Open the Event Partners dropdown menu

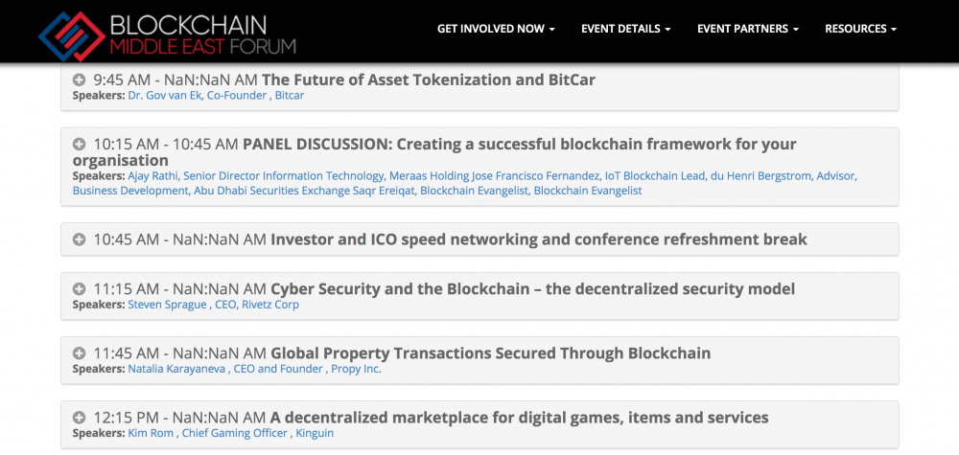coord(748,29)
